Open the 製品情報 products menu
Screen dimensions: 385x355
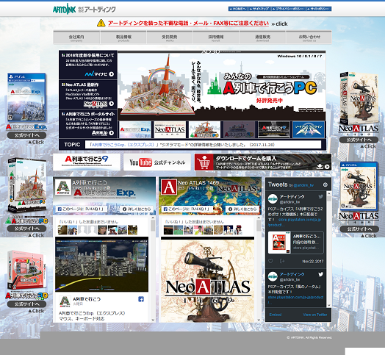click(x=123, y=37)
